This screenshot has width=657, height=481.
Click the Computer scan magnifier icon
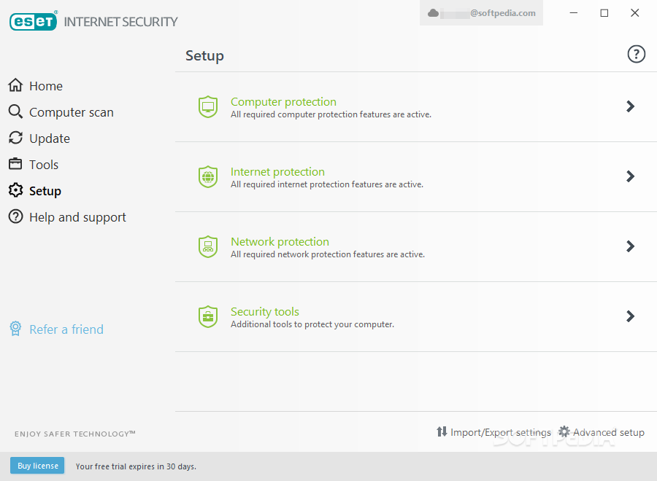(x=15, y=112)
